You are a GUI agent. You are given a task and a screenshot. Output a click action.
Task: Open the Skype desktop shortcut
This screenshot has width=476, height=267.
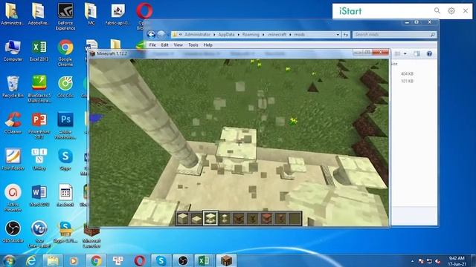tap(65, 159)
